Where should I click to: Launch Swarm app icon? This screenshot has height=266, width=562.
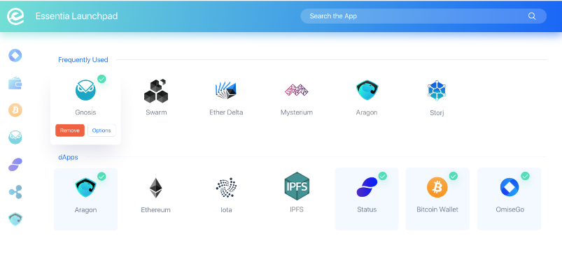pos(156,91)
